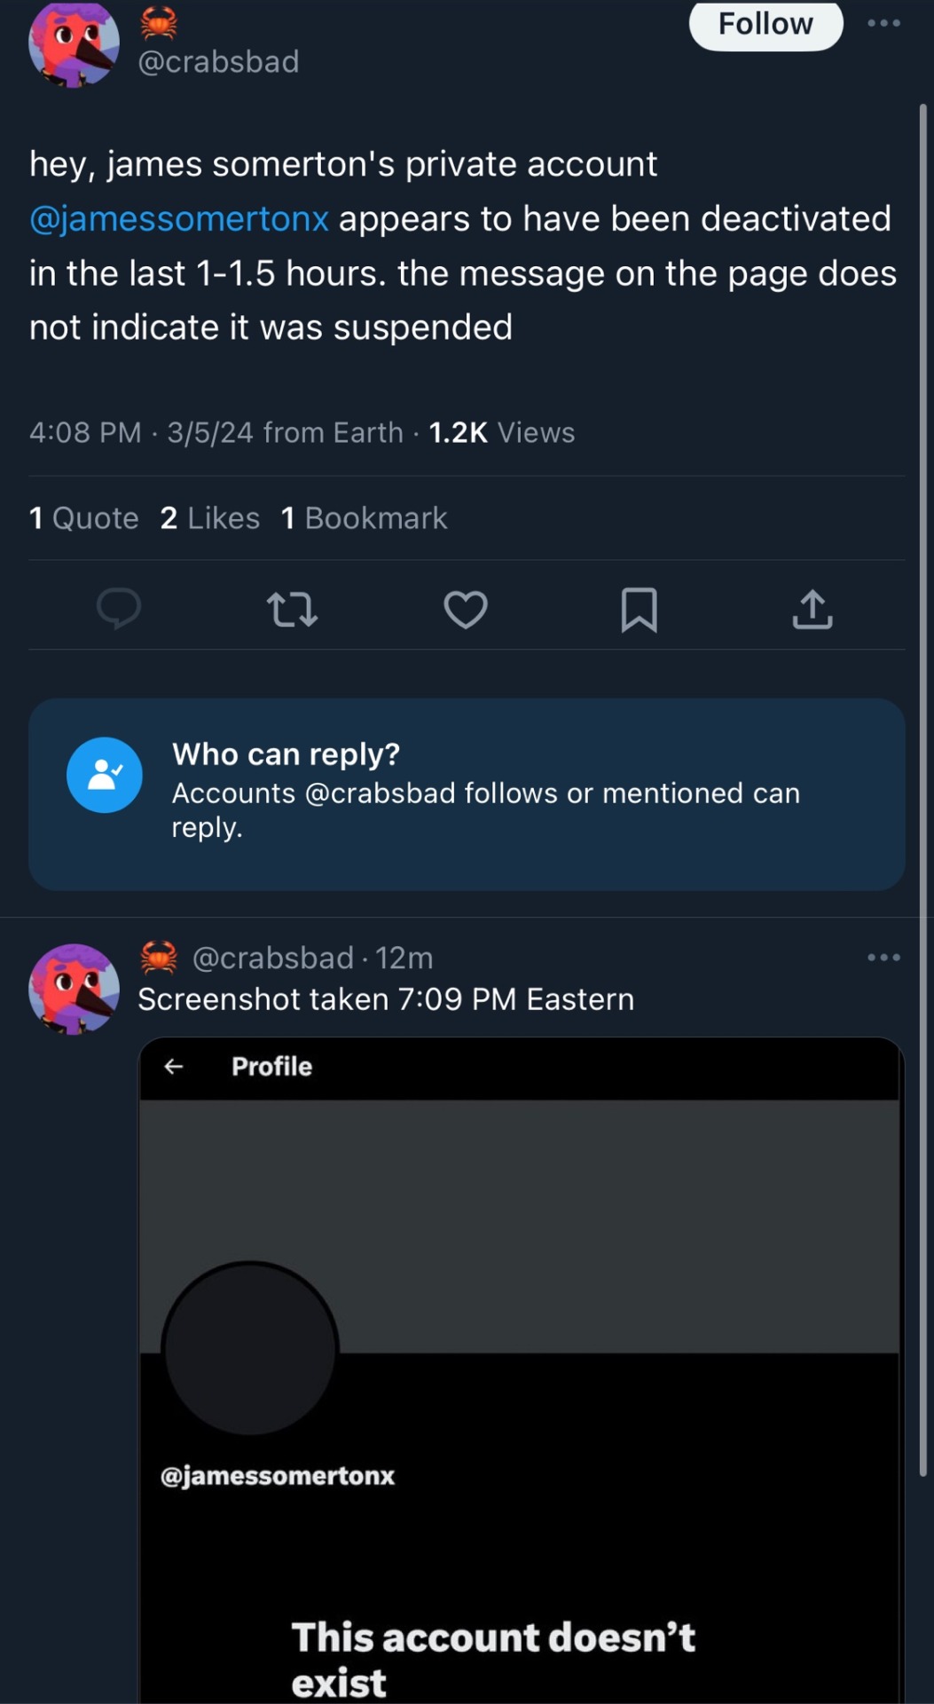Like the tweet with heart icon
This screenshot has width=934, height=1704.
click(x=466, y=610)
